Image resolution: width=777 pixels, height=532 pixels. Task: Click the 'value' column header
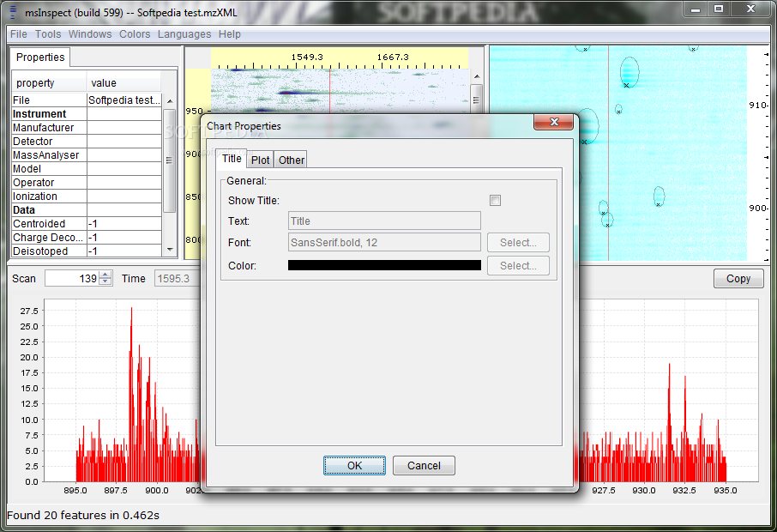click(x=123, y=82)
